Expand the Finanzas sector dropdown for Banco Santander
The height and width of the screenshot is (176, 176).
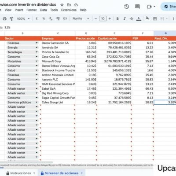(37, 43)
